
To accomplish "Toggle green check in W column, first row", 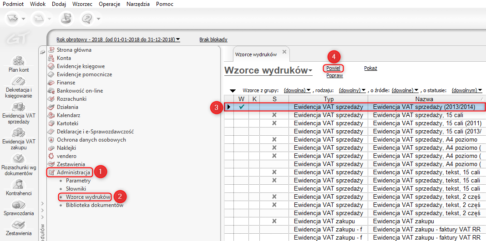I will coord(241,107).
